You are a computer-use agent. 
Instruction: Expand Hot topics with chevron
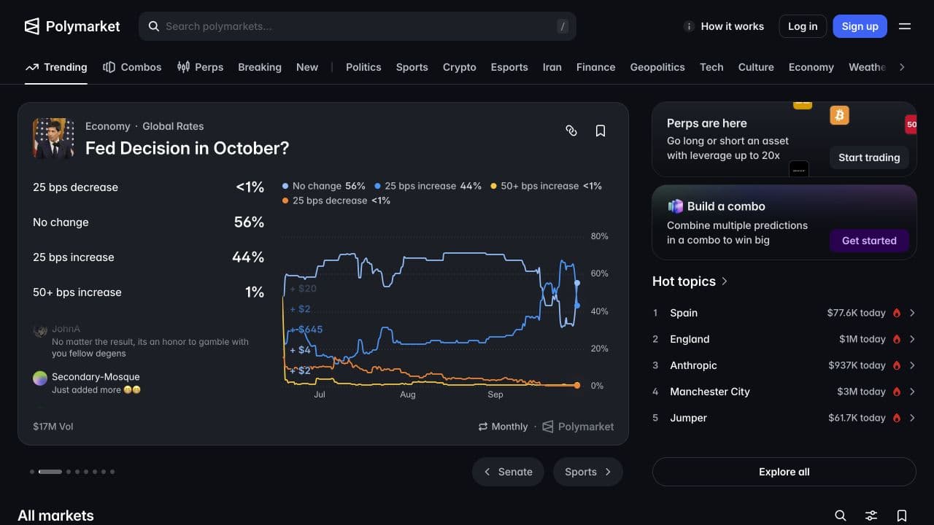pyautogui.click(x=725, y=281)
